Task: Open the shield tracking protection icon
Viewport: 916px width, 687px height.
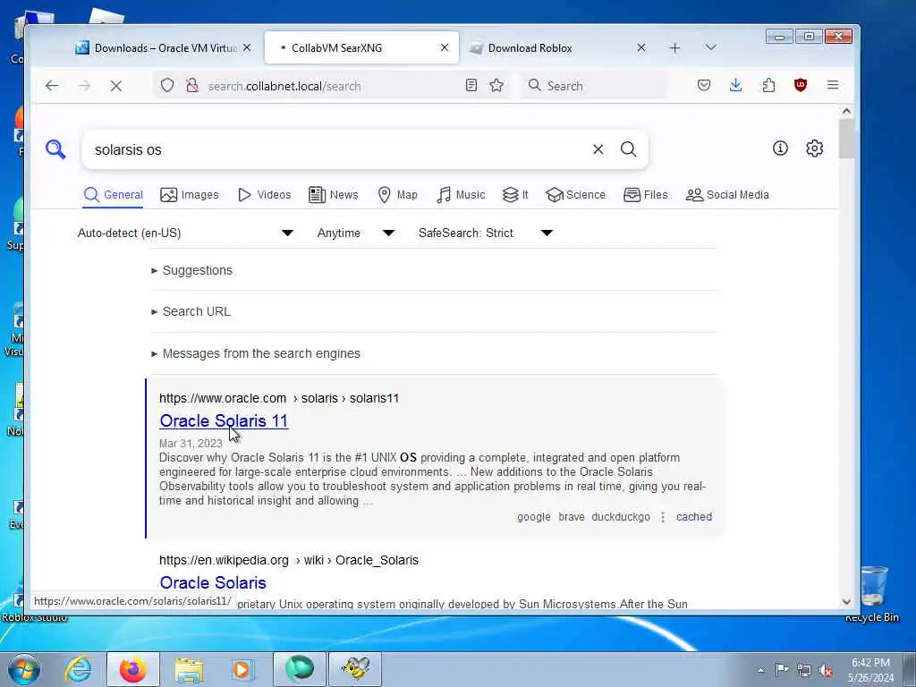Action: [x=167, y=85]
